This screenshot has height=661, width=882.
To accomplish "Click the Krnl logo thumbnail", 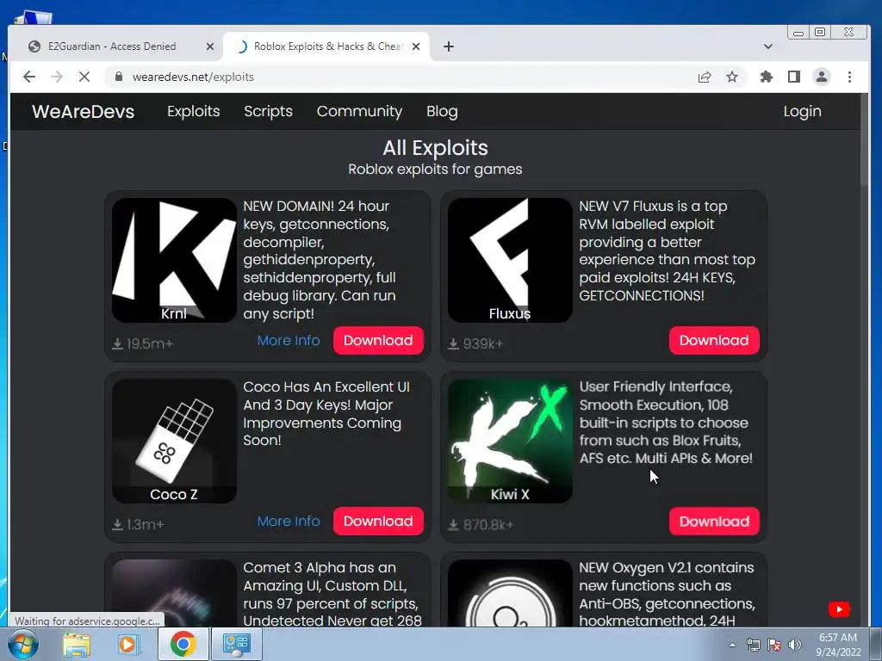I will click(x=174, y=260).
